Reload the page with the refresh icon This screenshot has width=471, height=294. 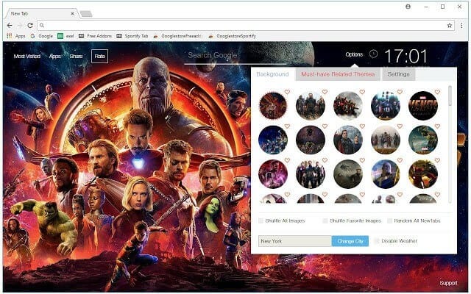tap(30, 26)
